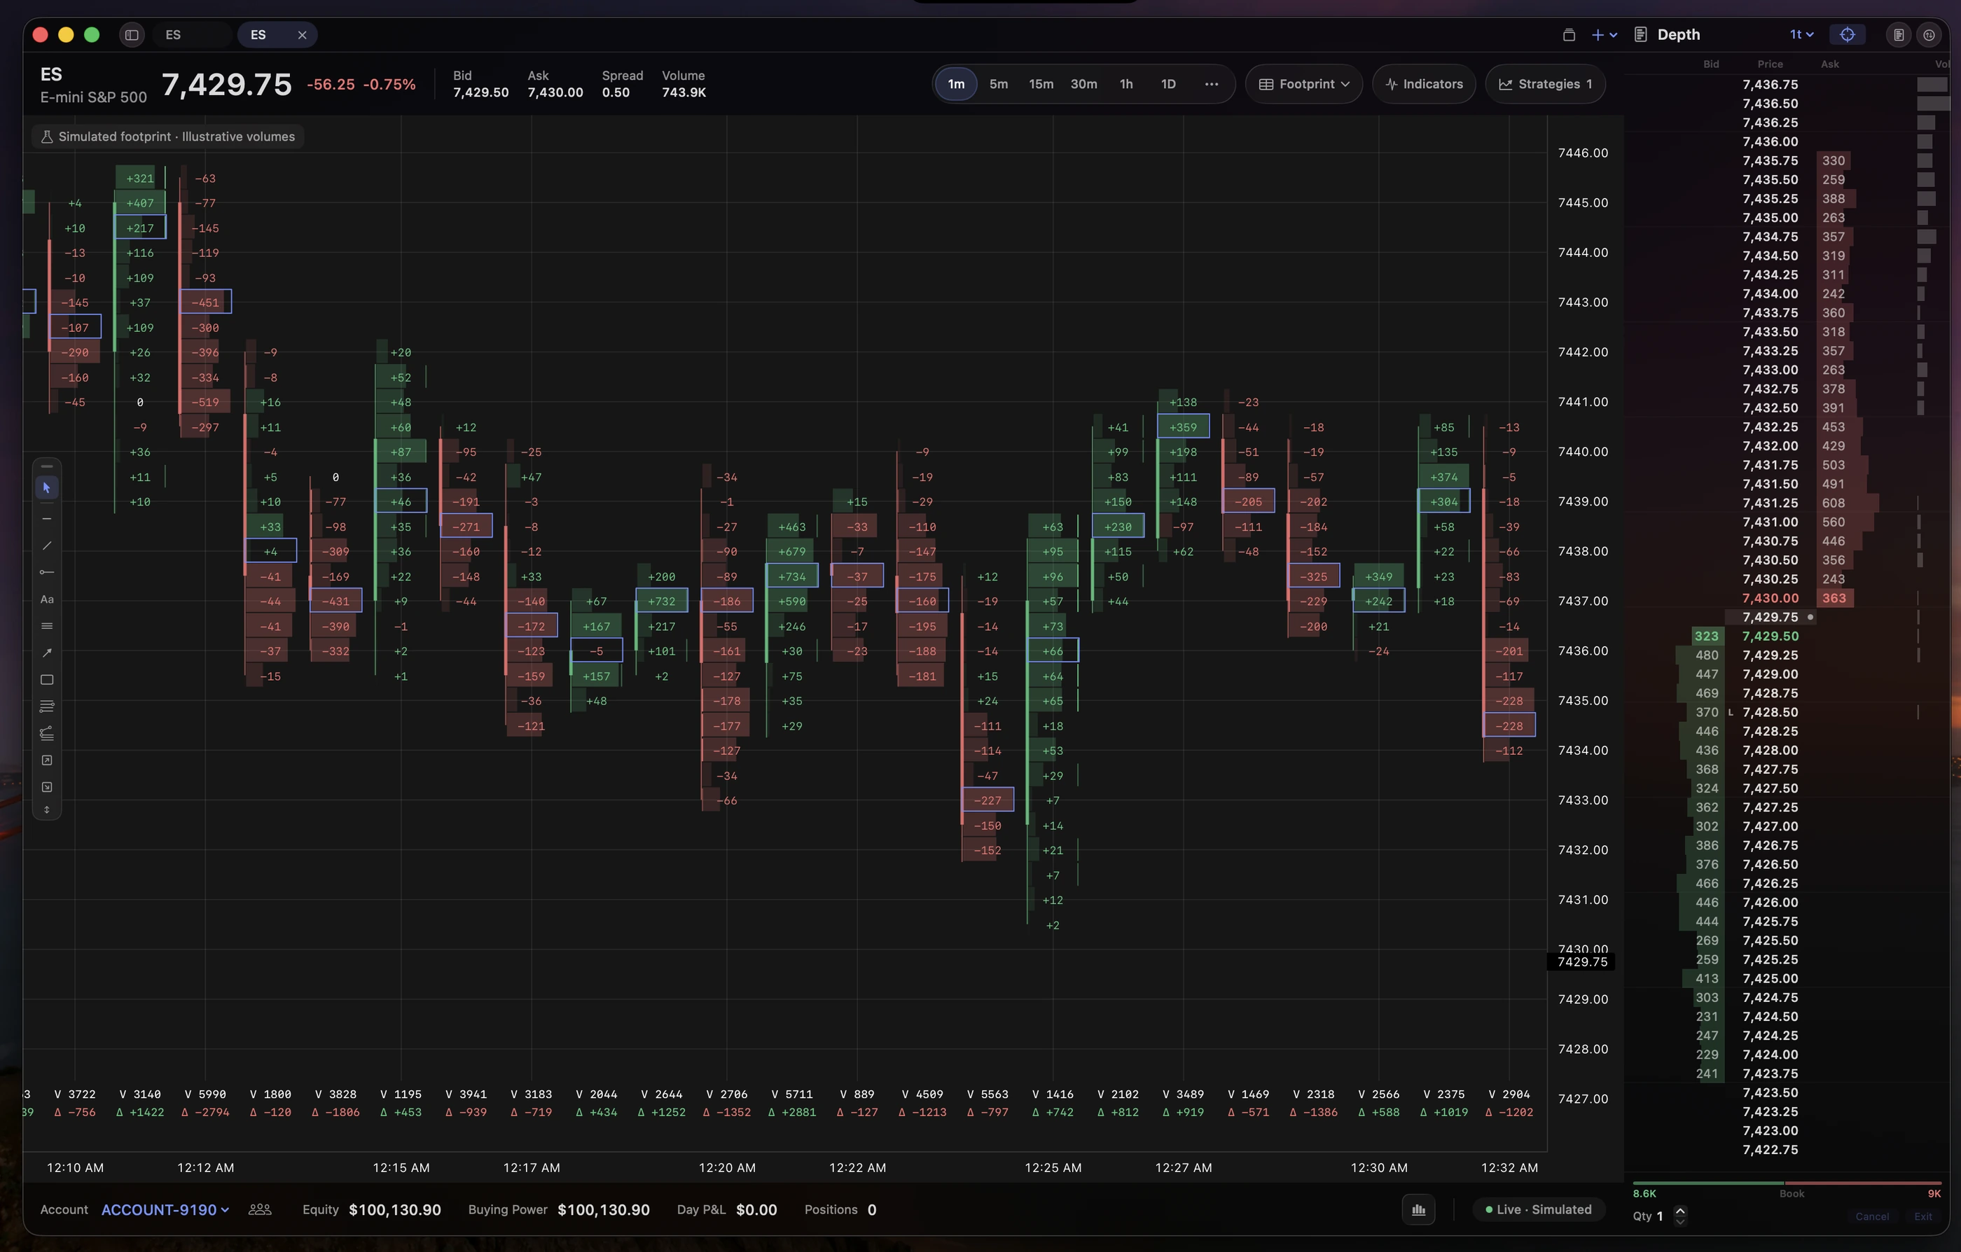Select the rectangle shape tool
The image size is (1961, 1252).
click(46, 680)
